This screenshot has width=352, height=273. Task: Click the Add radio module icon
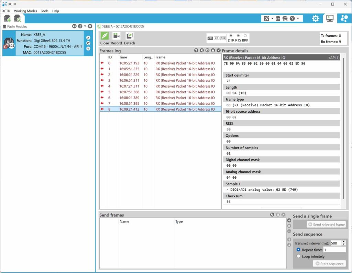click(x=8, y=19)
